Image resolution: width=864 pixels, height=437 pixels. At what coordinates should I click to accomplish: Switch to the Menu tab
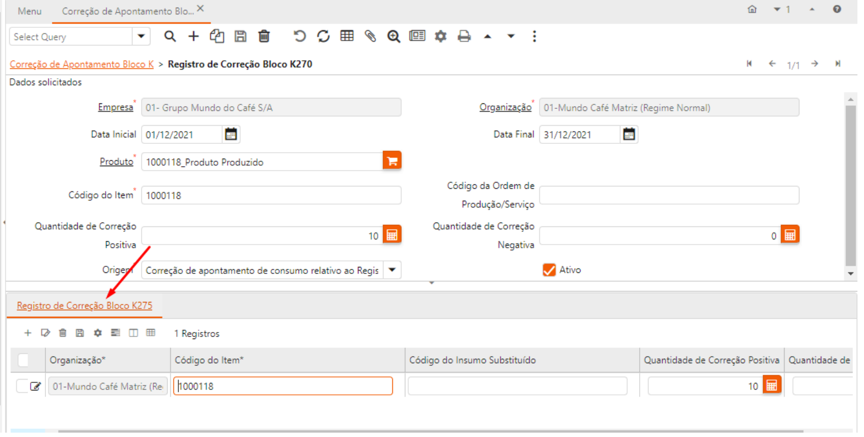(30, 11)
